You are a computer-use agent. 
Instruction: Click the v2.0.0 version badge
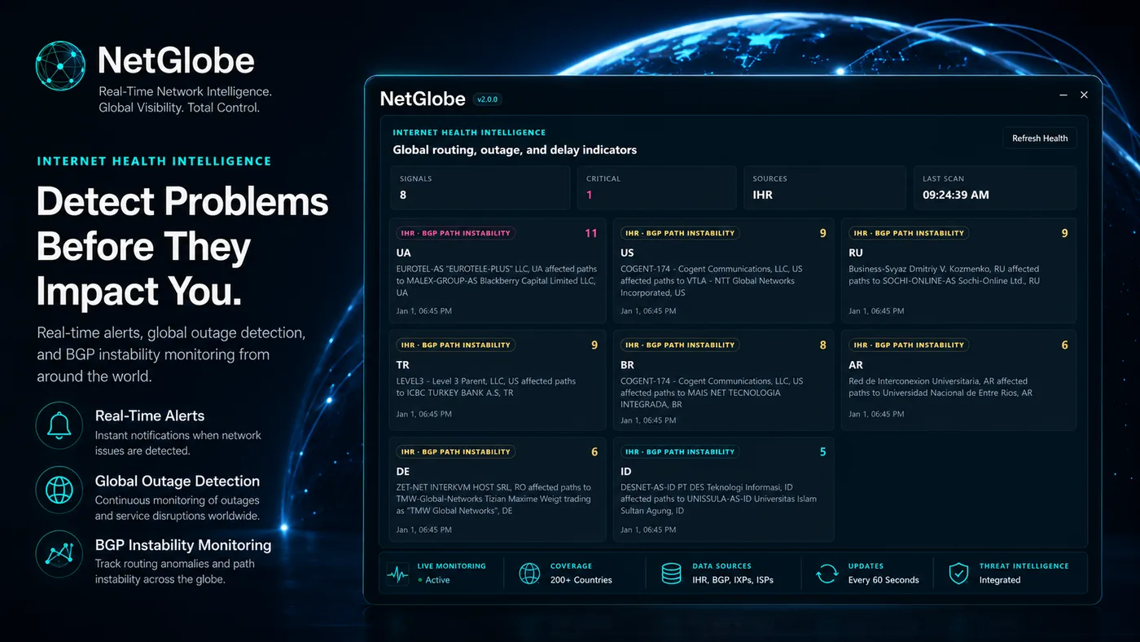click(x=487, y=99)
